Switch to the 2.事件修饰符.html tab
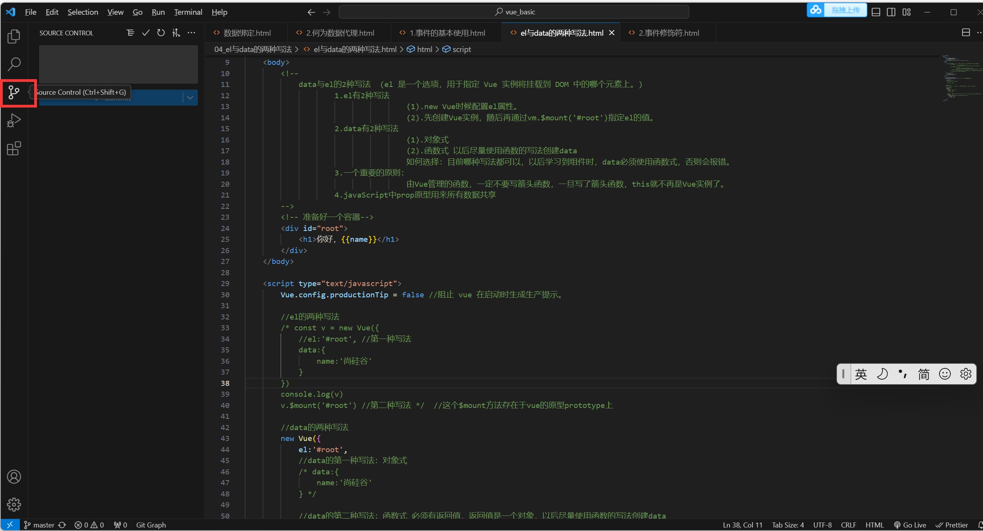The width and height of the screenshot is (983, 531). (x=668, y=33)
